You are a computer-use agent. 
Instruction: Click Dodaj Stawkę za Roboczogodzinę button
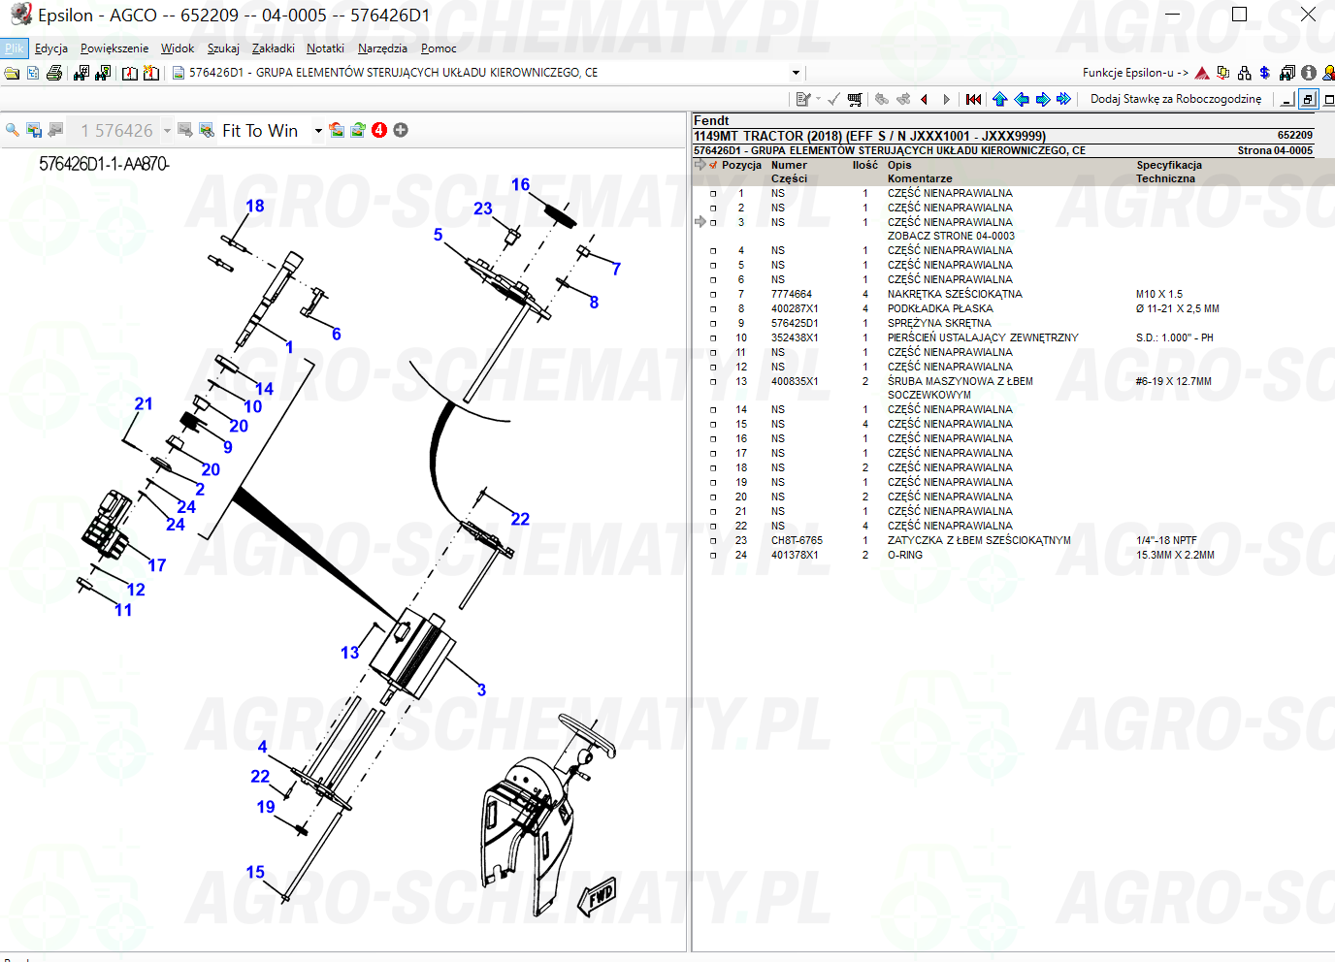click(x=1176, y=99)
